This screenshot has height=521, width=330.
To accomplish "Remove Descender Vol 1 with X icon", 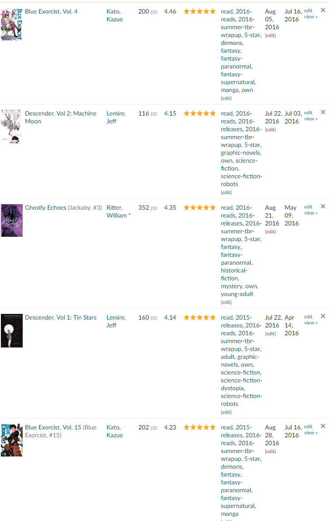I will click(323, 317).
